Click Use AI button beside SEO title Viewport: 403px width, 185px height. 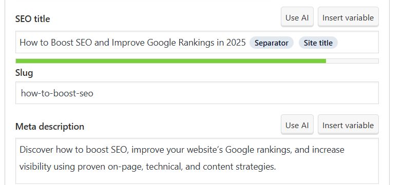pos(297,17)
